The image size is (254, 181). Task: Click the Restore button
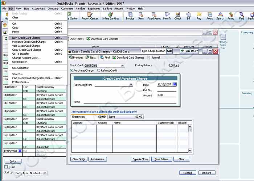click(207, 173)
